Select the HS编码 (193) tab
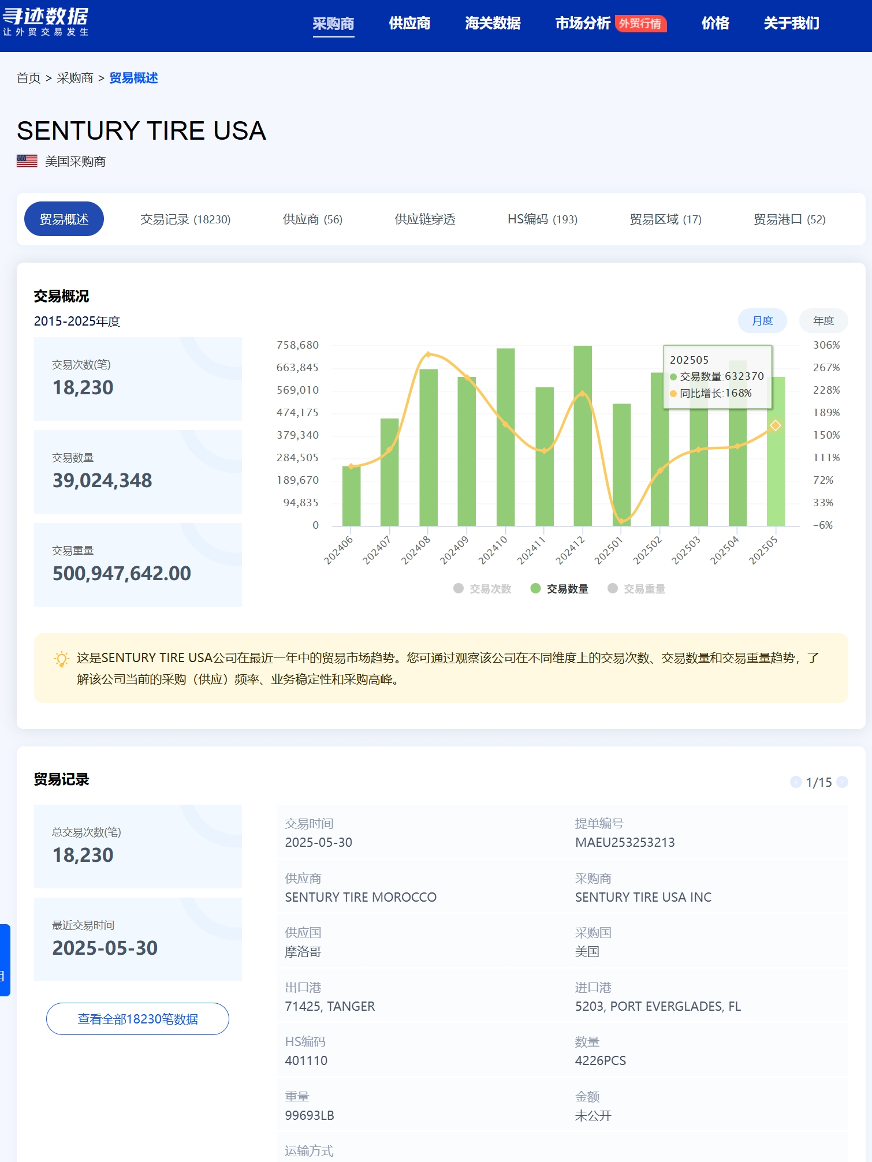Image resolution: width=872 pixels, height=1162 pixels. (542, 219)
